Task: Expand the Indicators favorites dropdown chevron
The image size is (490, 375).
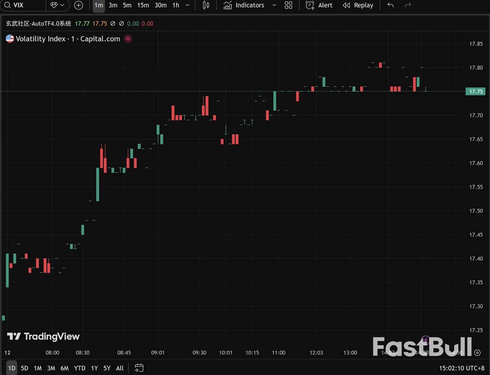Action: point(274,5)
